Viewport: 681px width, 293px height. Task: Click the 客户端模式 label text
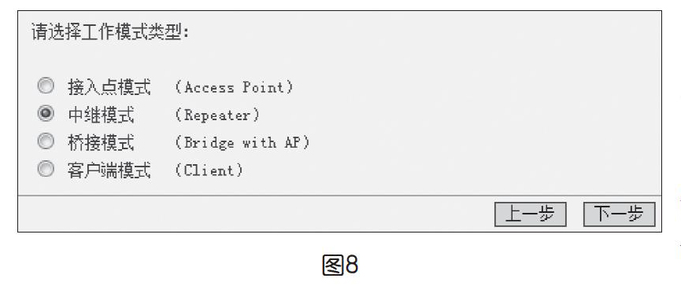109,170
